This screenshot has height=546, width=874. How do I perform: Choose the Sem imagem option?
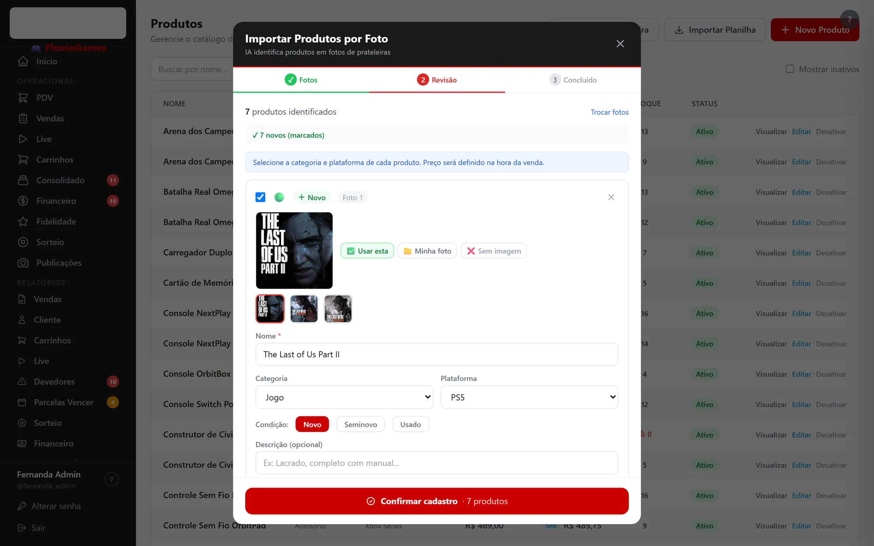[x=494, y=251]
